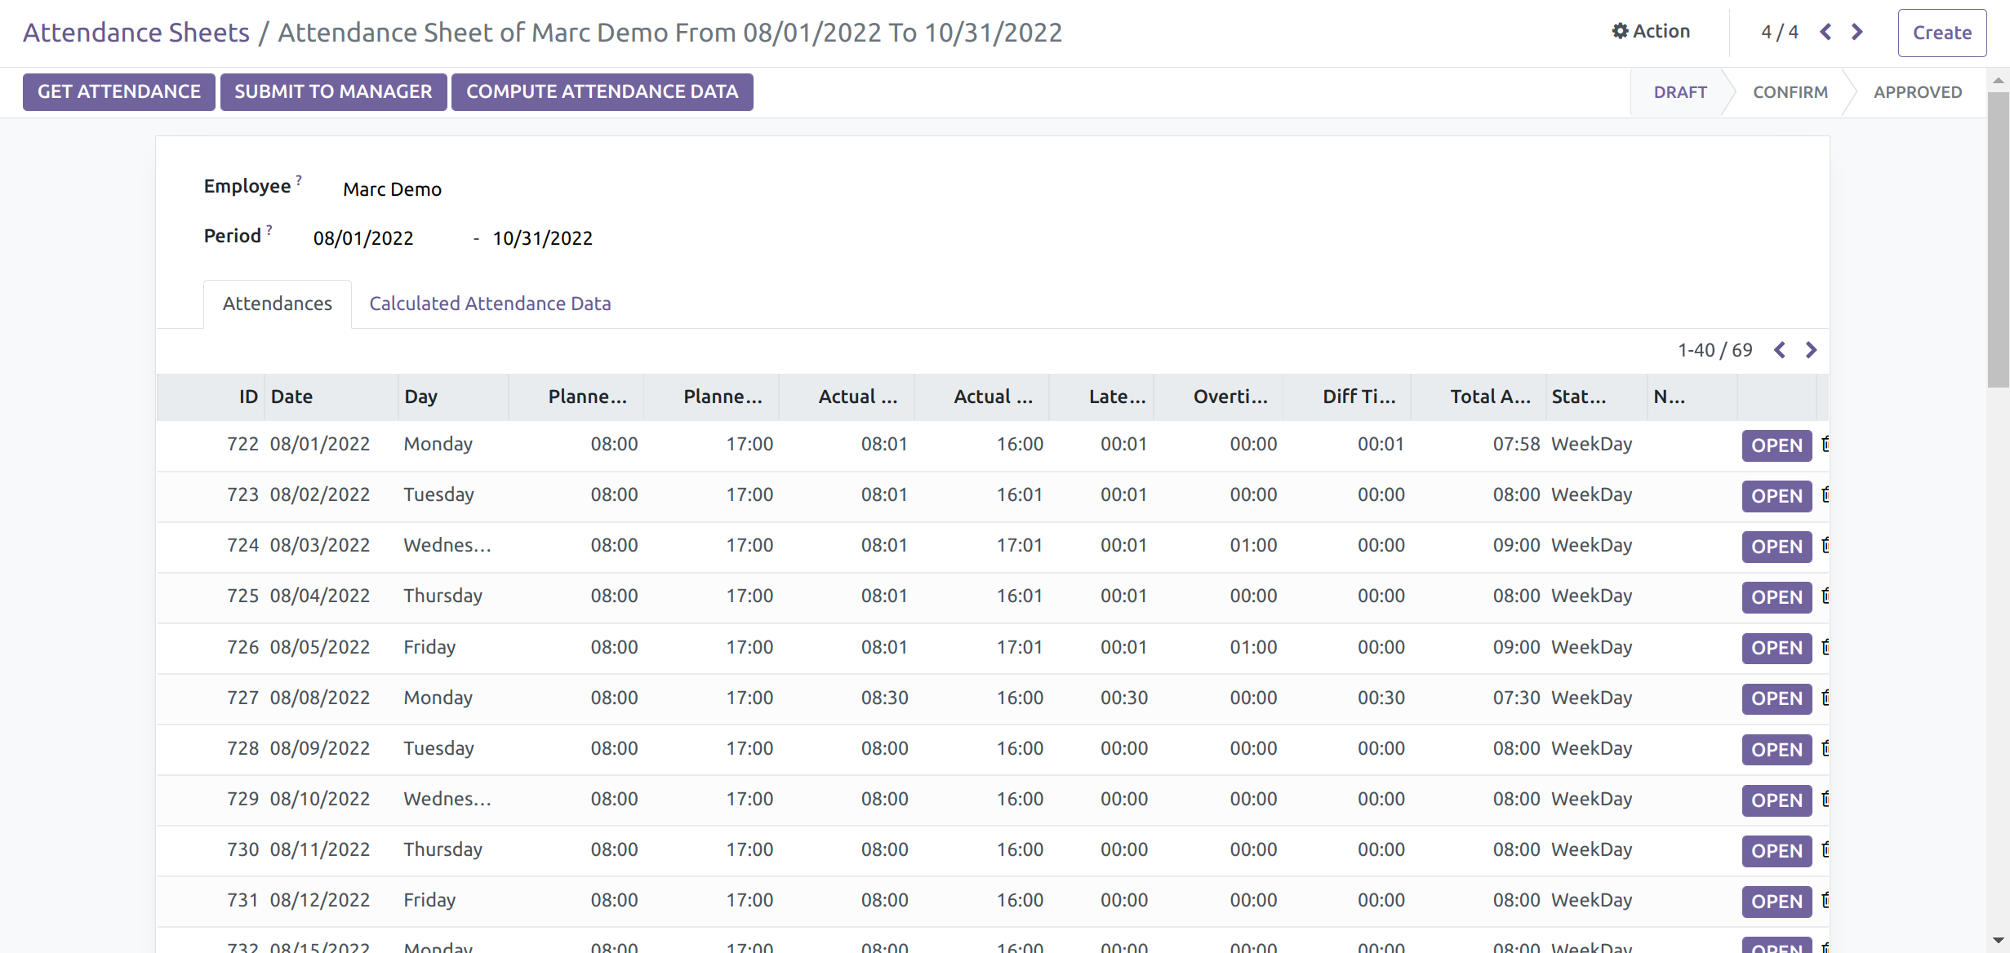Switch to Calculated Attendance Data tab
The width and height of the screenshot is (2010, 953).
[x=490, y=304]
